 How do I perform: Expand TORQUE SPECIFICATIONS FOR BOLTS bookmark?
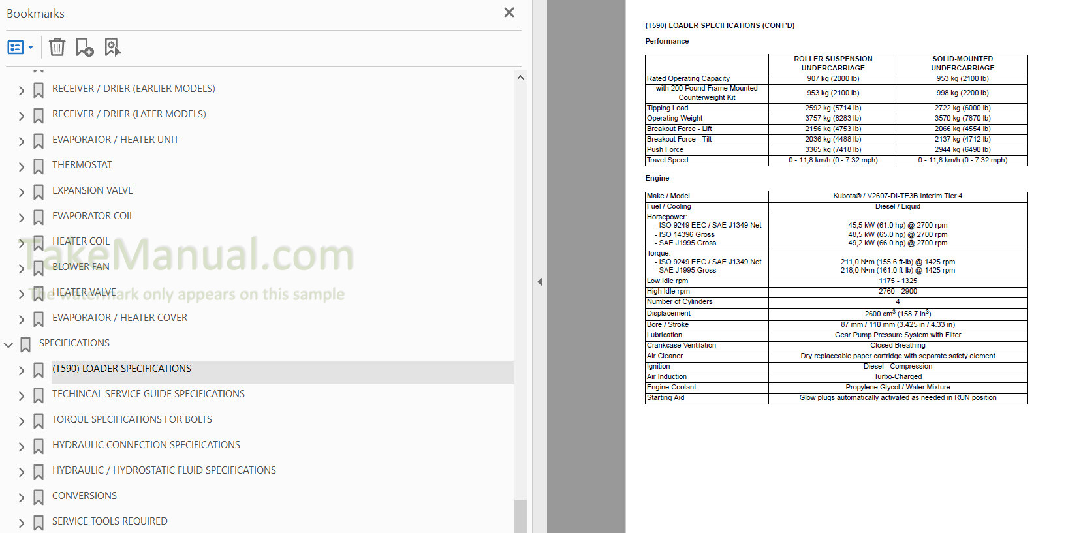click(22, 421)
